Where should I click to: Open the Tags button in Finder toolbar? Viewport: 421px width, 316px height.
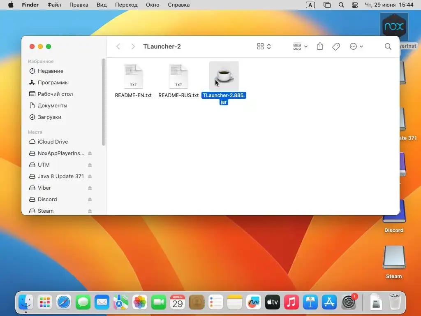[336, 46]
